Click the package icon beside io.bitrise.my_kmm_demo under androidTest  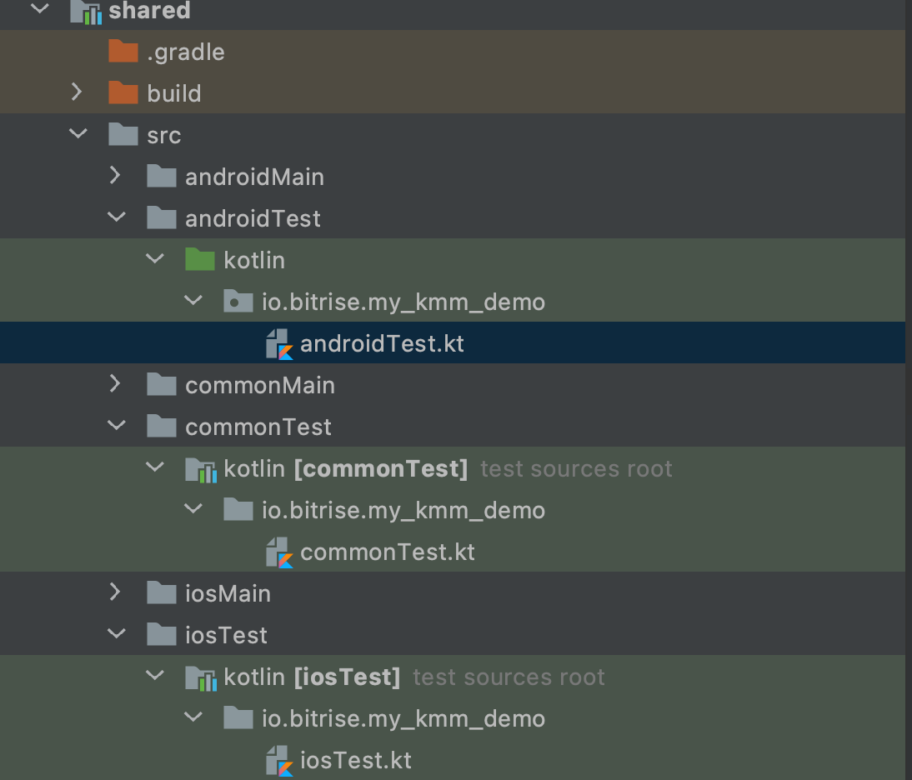pos(238,301)
